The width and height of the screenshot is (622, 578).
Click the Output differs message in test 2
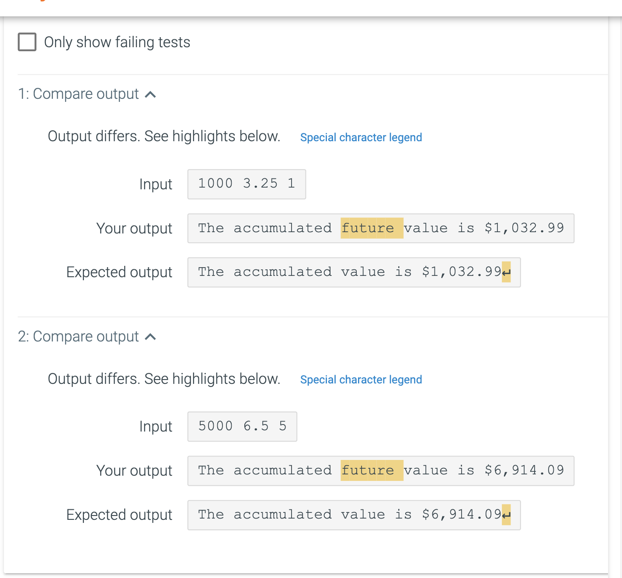pos(163,379)
